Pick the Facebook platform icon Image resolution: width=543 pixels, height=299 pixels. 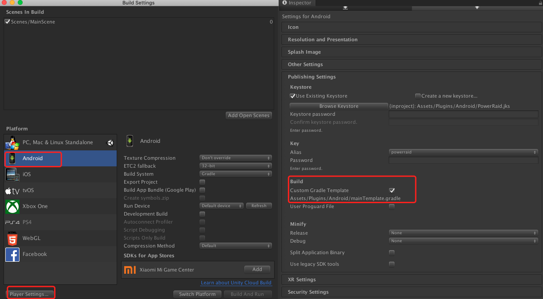[x=12, y=254]
